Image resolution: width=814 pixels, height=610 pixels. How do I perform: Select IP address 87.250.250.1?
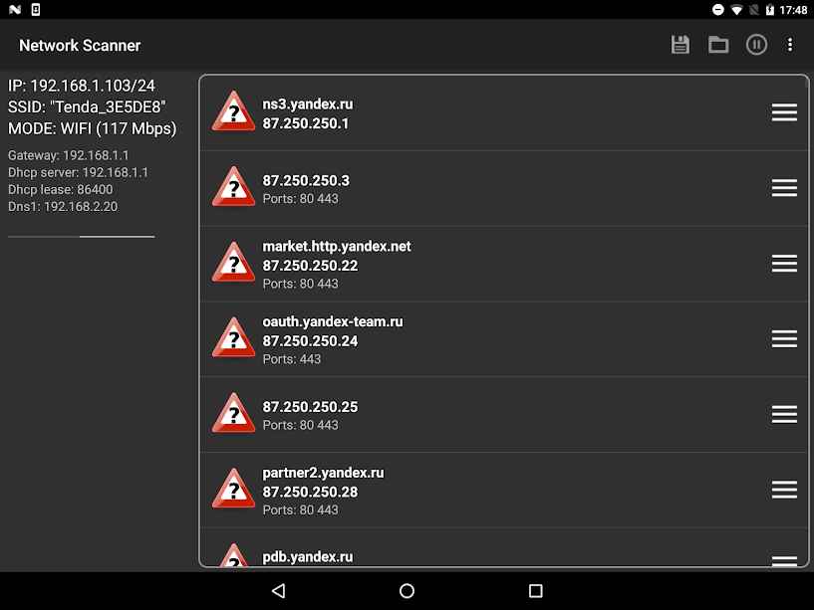(306, 123)
